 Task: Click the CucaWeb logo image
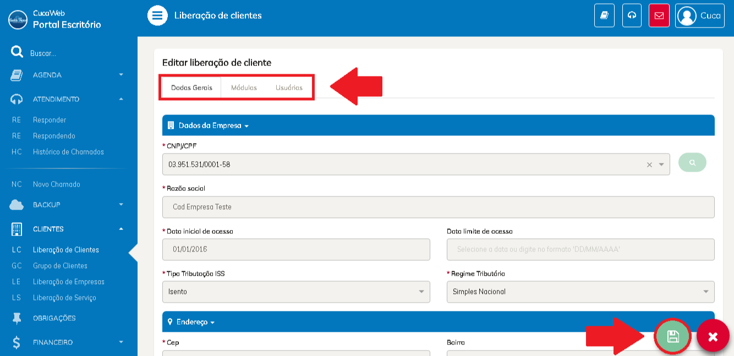pos(18,19)
